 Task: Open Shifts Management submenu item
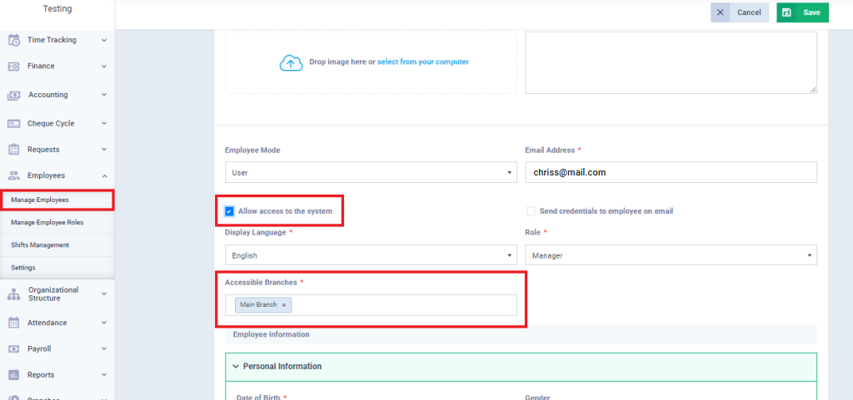tap(57, 245)
